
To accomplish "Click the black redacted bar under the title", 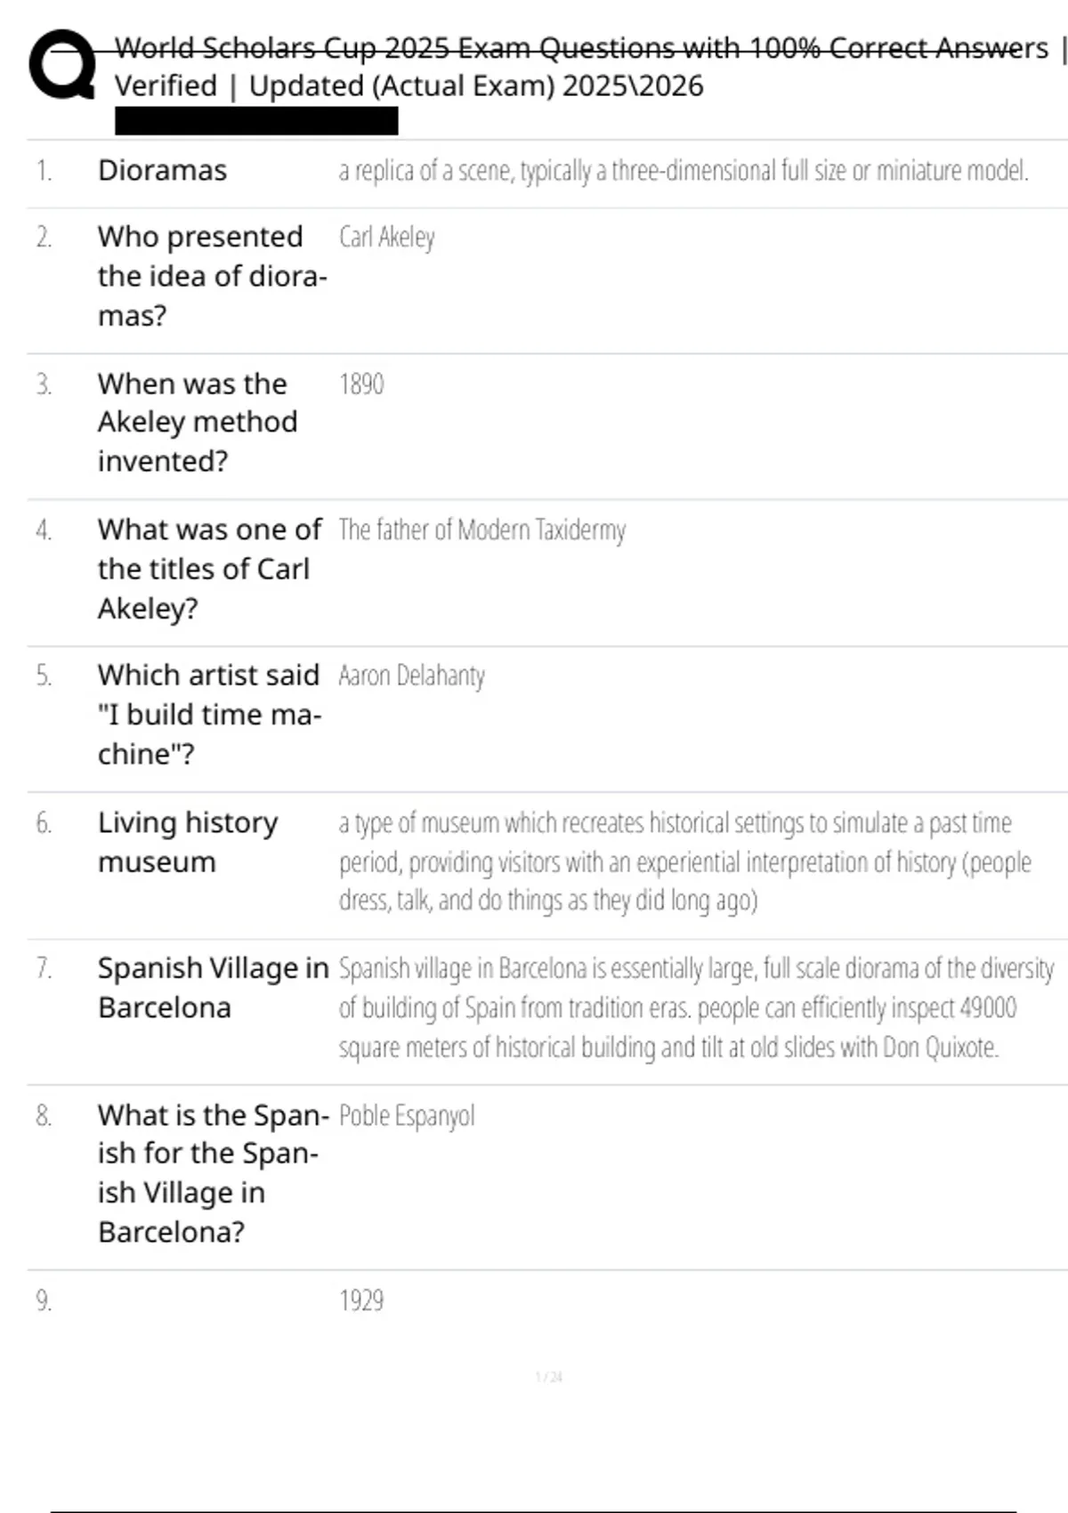I will click(256, 121).
